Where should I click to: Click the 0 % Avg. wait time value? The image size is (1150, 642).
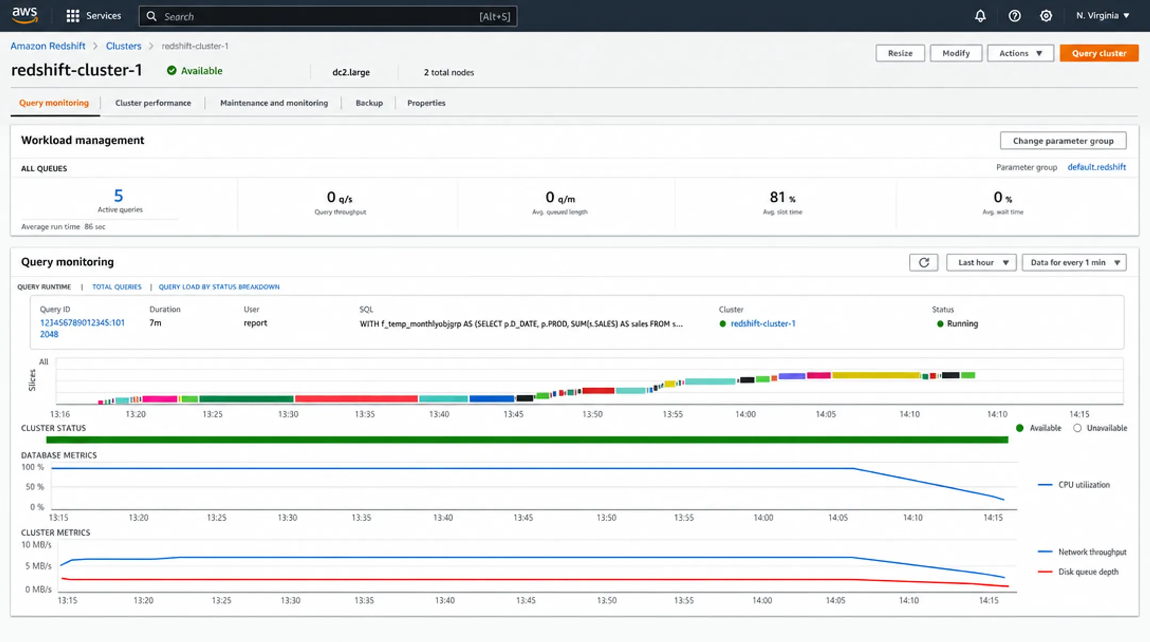1003,197
